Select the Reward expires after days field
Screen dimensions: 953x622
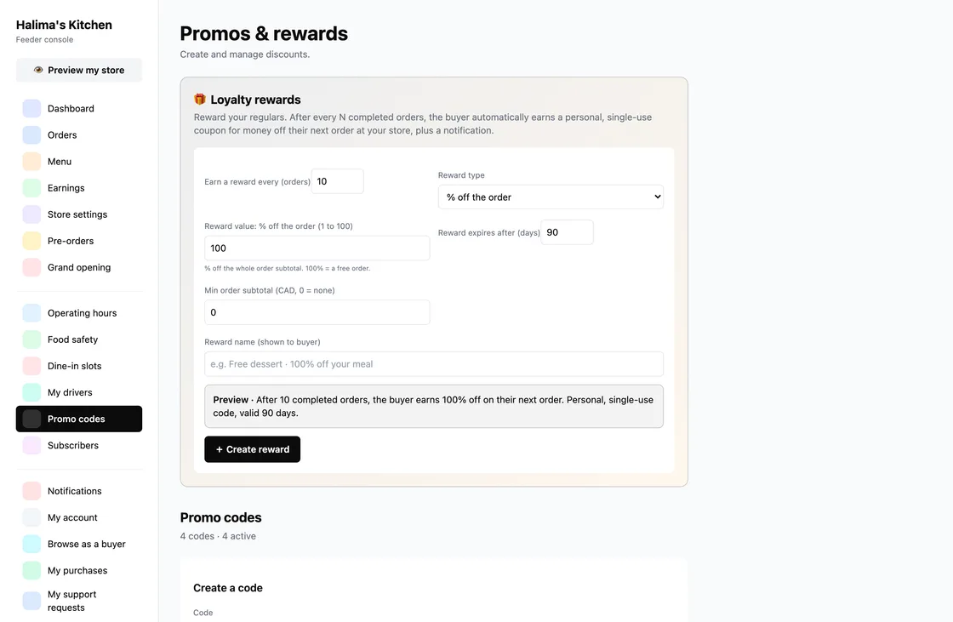[567, 232]
